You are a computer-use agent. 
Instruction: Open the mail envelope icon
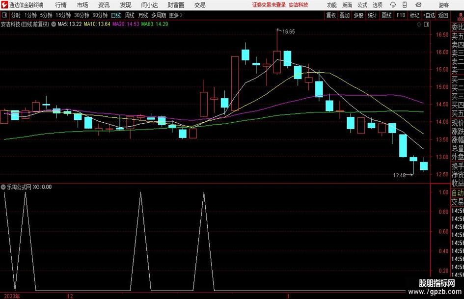pos(418,5)
